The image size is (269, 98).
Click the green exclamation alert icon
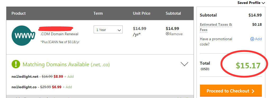[16, 64]
